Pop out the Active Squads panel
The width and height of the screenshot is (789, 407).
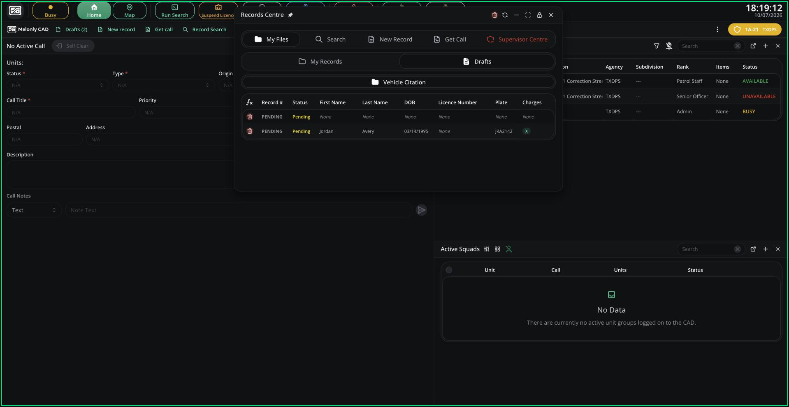pos(753,249)
